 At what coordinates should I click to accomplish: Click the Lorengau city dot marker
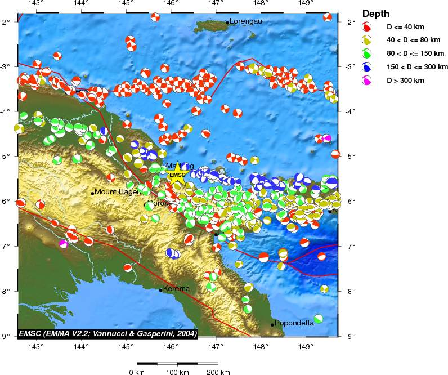pyautogui.click(x=227, y=23)
